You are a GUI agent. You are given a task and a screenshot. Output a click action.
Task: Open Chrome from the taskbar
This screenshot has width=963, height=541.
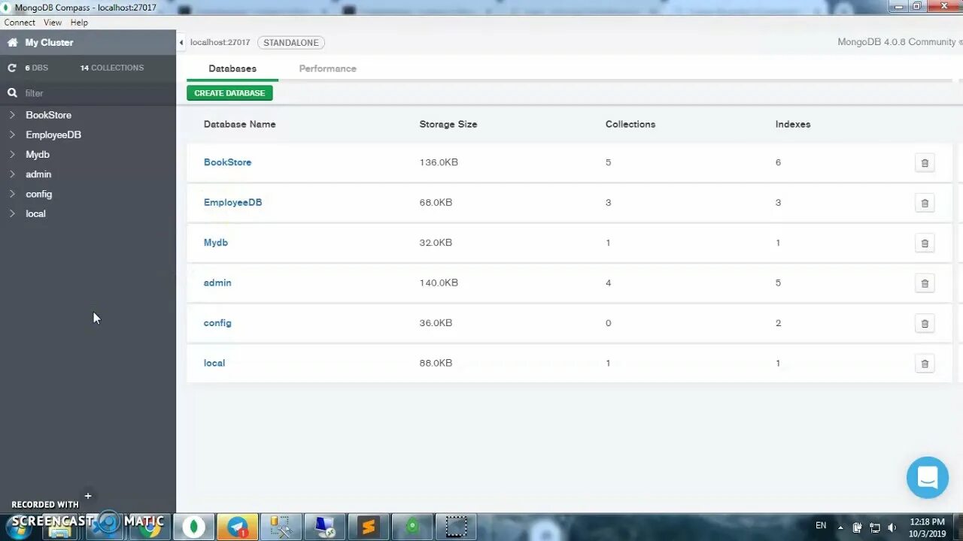pos(150,527)
